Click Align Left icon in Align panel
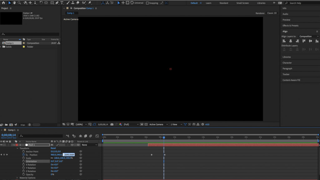 point(284,41)
